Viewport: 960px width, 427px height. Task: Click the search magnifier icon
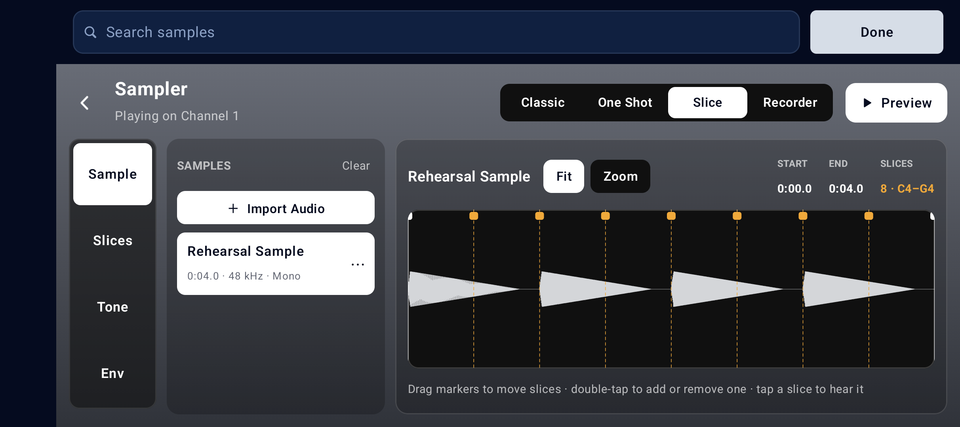91,32
